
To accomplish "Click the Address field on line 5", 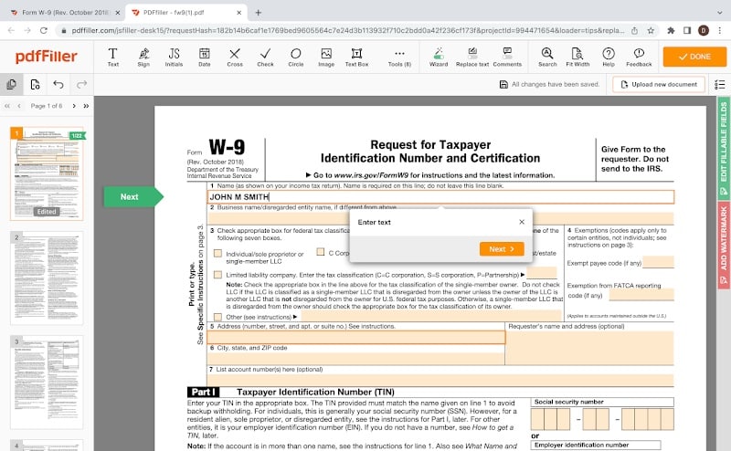I will (356, 337).
